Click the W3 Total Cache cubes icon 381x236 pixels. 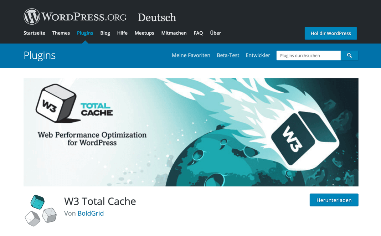41,210
